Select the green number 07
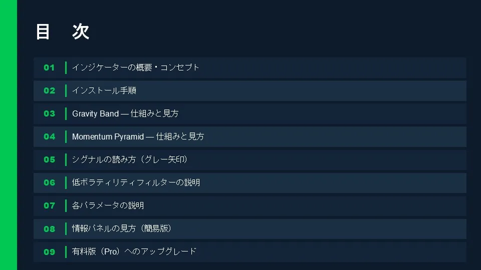Viewport: 481px width, 270px height. pos(49,205)
